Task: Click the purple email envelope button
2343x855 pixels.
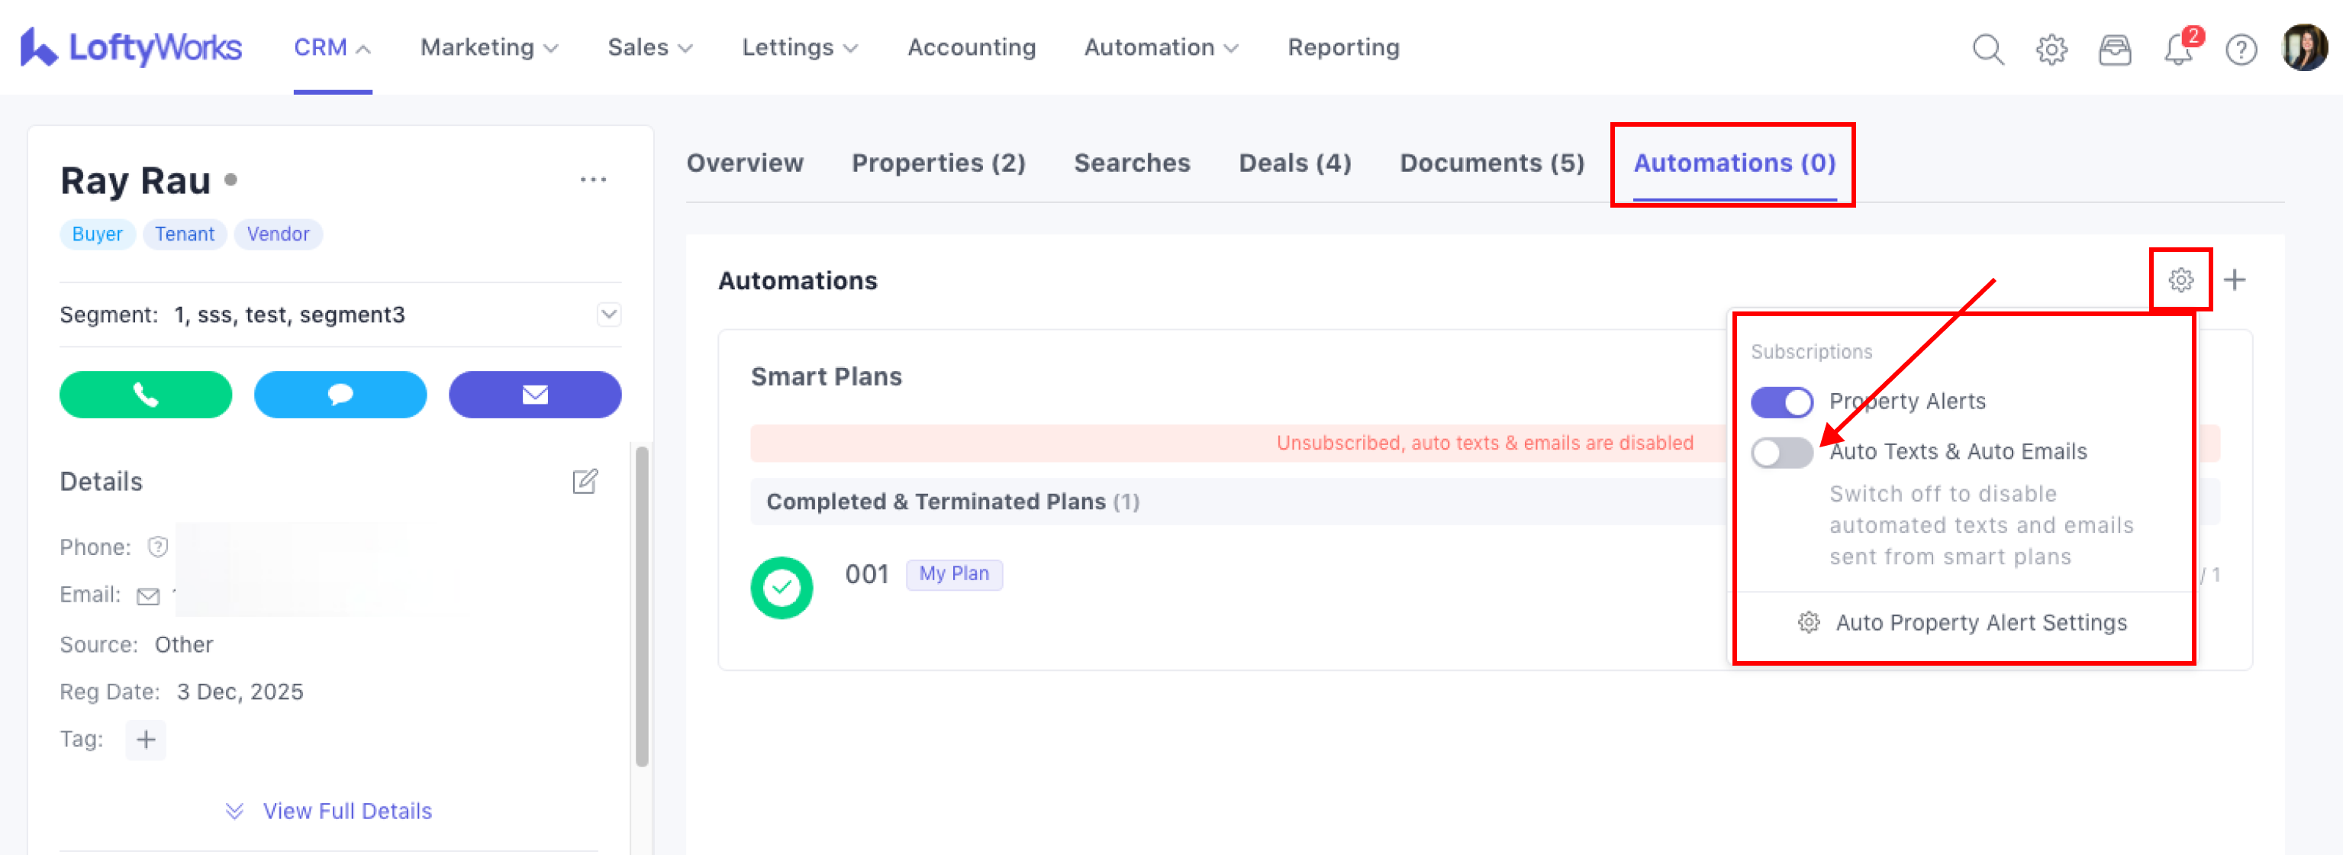Action: (535, 395)
